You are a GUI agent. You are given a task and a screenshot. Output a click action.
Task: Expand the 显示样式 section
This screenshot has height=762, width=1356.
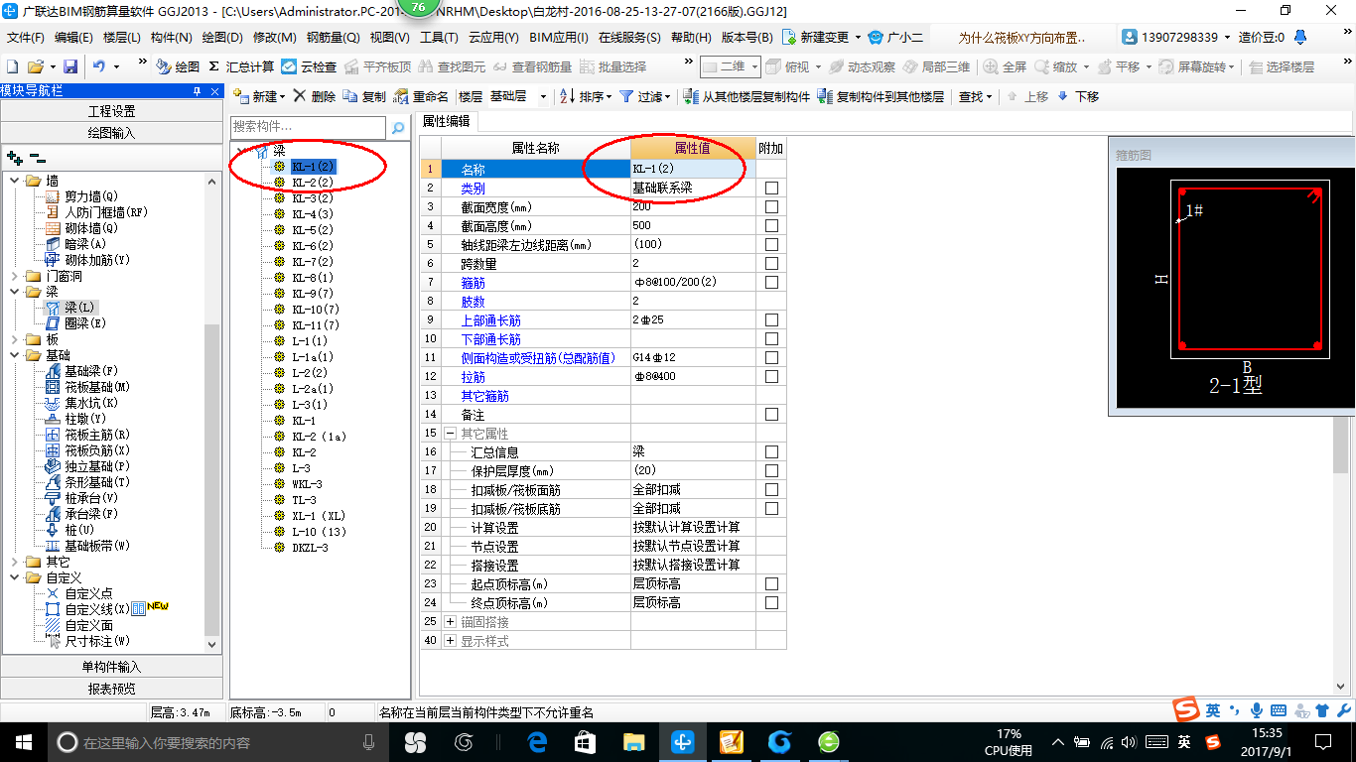click(450, 641)
